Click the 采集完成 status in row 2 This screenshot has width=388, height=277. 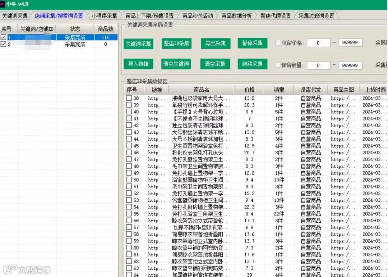75,44
